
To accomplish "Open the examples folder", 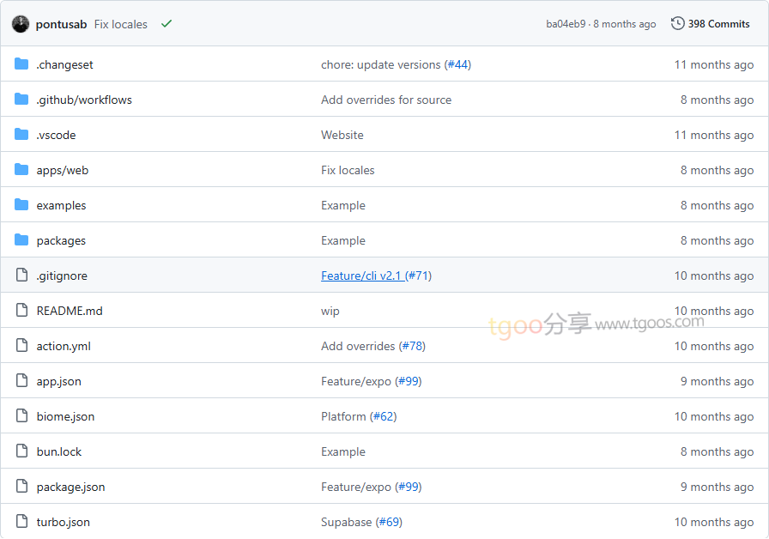I will click(x=61, y=205).
